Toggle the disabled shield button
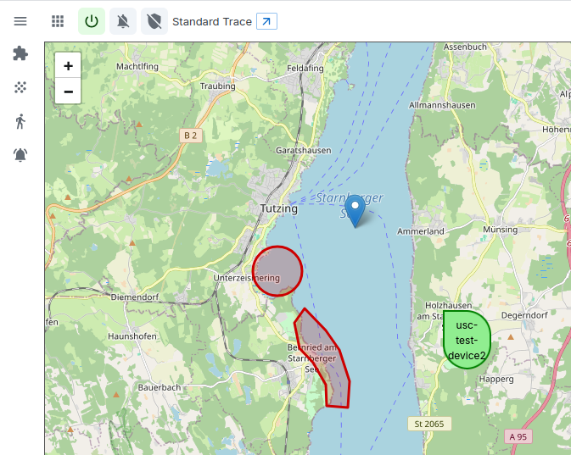Screen dimensions: 571x455 pyautogui.click(x=154, y=21)
